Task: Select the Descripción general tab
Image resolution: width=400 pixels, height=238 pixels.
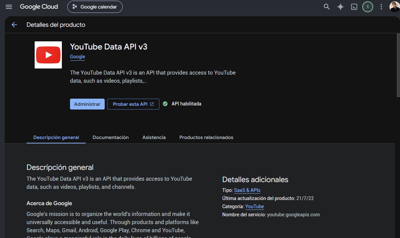Action: point(56,137)
